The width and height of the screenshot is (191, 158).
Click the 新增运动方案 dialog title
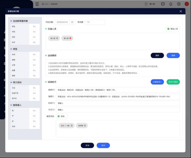tap(13, 11)
